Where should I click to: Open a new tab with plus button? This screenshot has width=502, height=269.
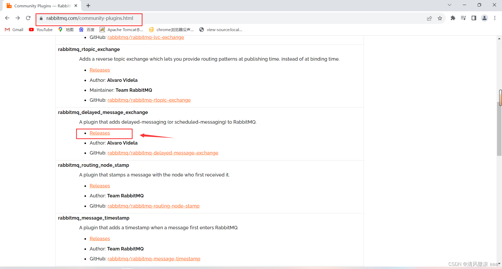pyautogui.click(x=88, y=5)
